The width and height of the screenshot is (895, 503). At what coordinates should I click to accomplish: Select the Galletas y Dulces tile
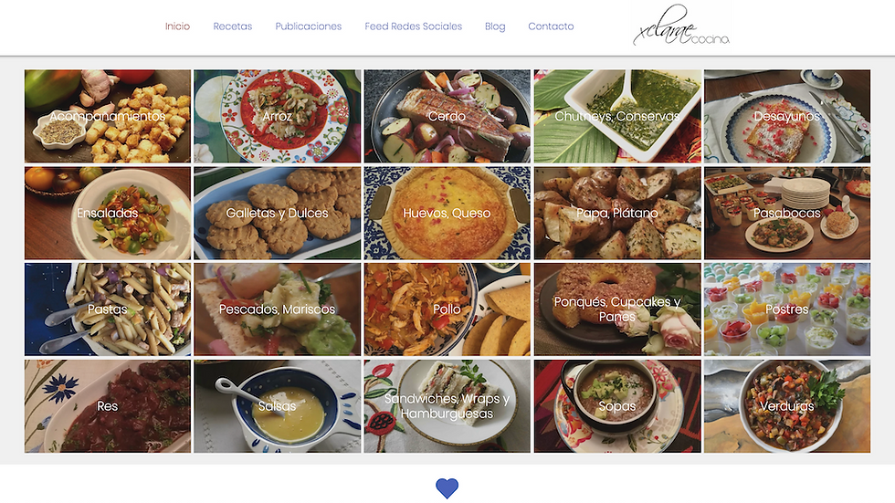coord(278,214)
